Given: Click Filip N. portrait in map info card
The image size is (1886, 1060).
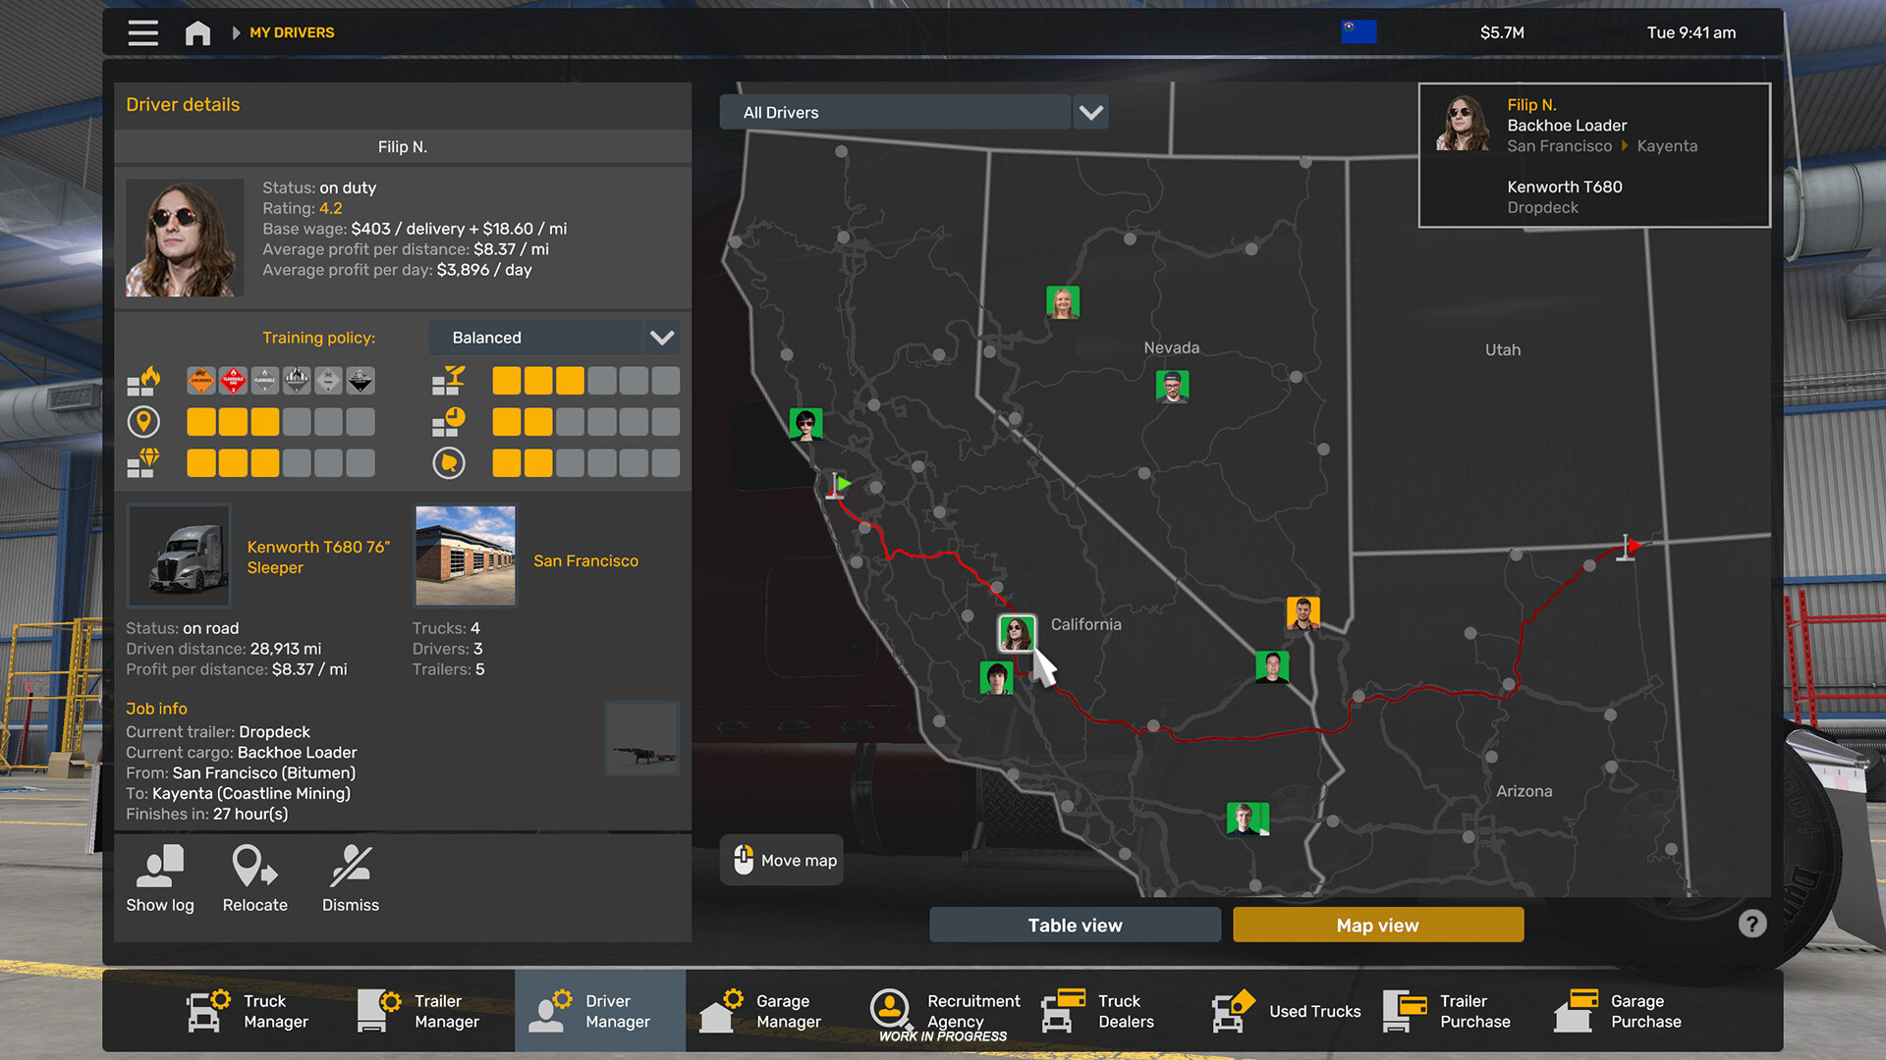Looking at the screenshot, I should 1462,123.
